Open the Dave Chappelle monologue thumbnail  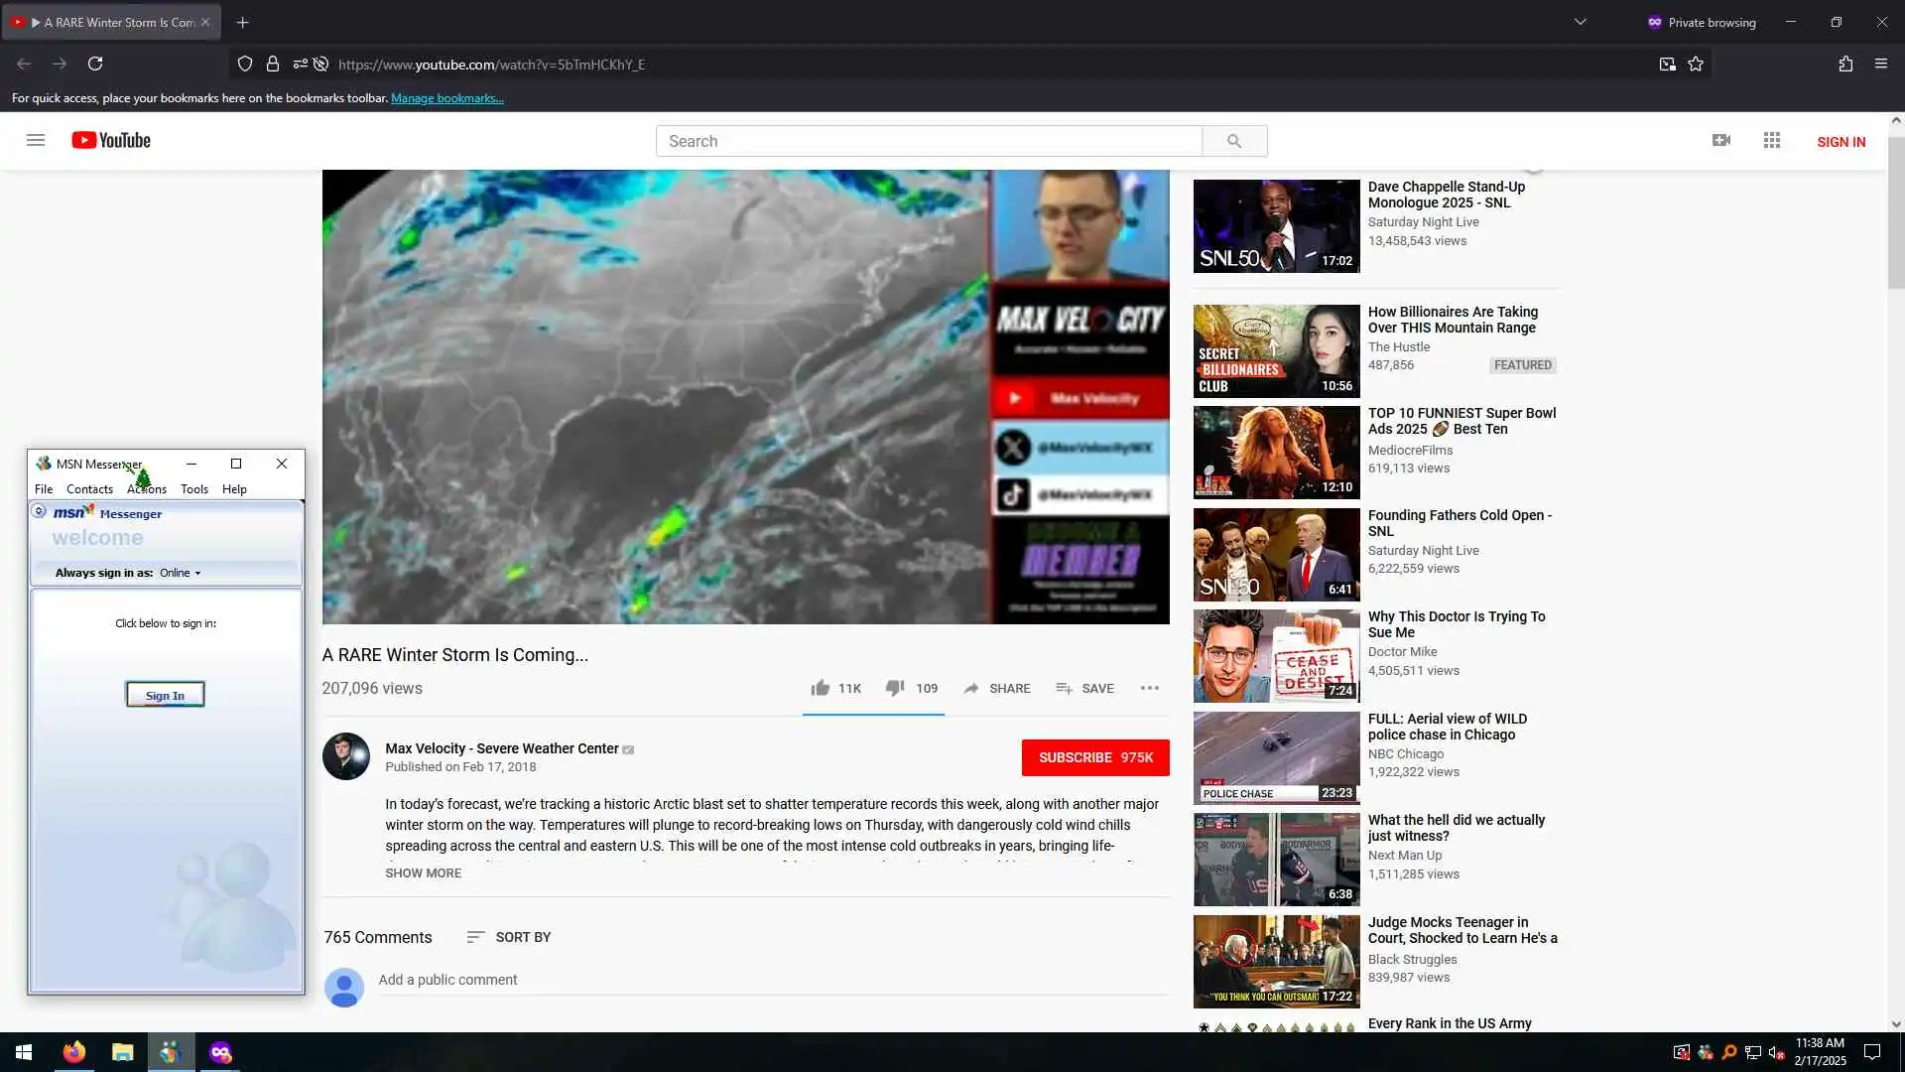1276,226
